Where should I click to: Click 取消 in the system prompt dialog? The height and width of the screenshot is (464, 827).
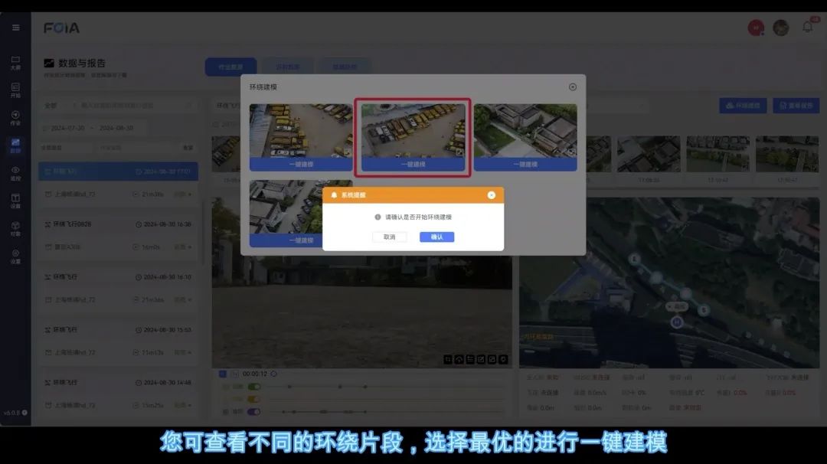[389, 237]
